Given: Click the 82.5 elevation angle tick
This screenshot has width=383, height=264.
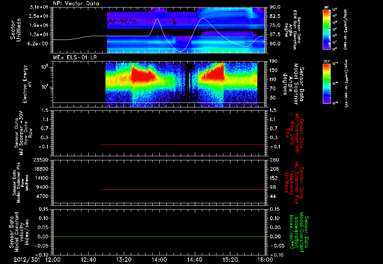Looking at the screenshot, I should tap(275, 16).
